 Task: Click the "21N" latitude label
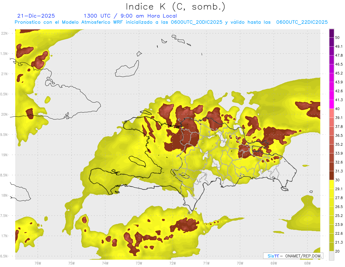[5, 74]
